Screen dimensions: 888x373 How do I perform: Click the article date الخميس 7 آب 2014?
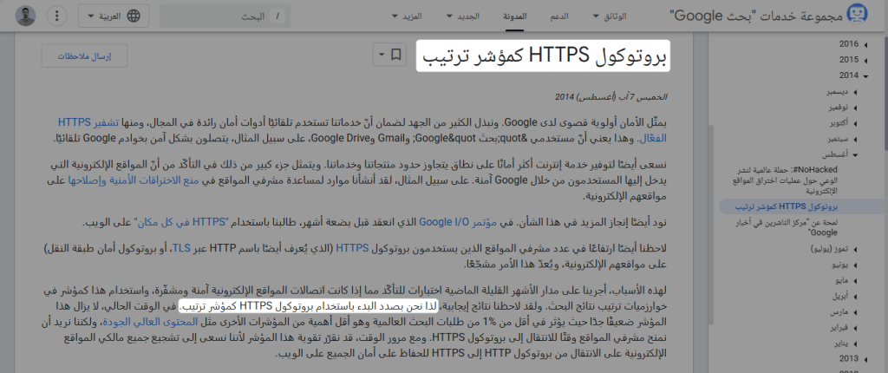click(x=611, y=97)
